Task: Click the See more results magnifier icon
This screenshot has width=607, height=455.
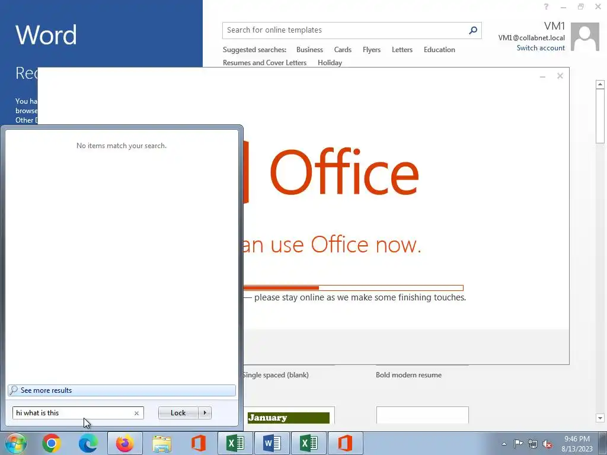Action: (14, 390)
